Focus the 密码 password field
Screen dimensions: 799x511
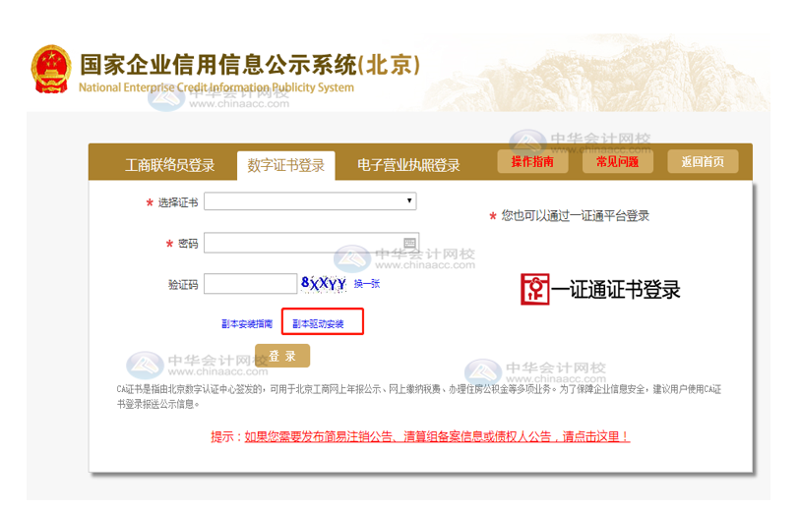coord(311,243)
